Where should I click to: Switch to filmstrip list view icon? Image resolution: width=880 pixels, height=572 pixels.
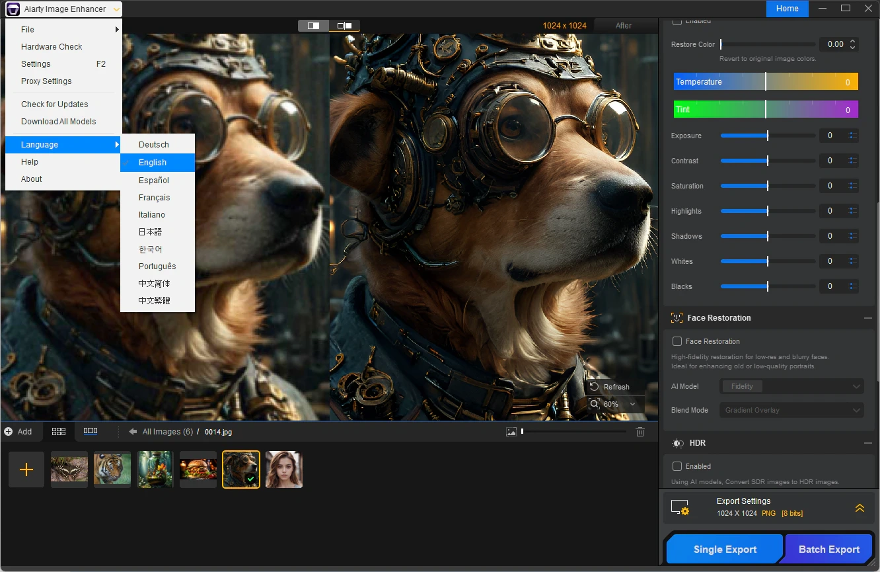click(91, 431)
